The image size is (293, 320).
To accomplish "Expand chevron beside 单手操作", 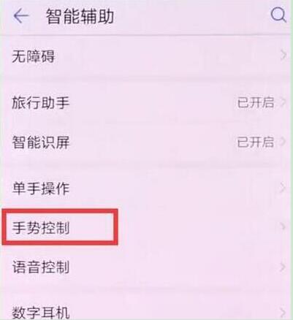I will 283,188.
